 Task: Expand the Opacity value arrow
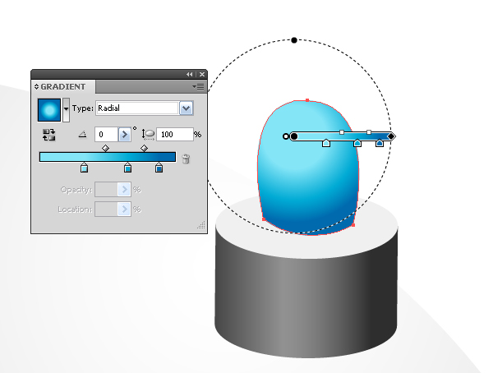[125, 189]
